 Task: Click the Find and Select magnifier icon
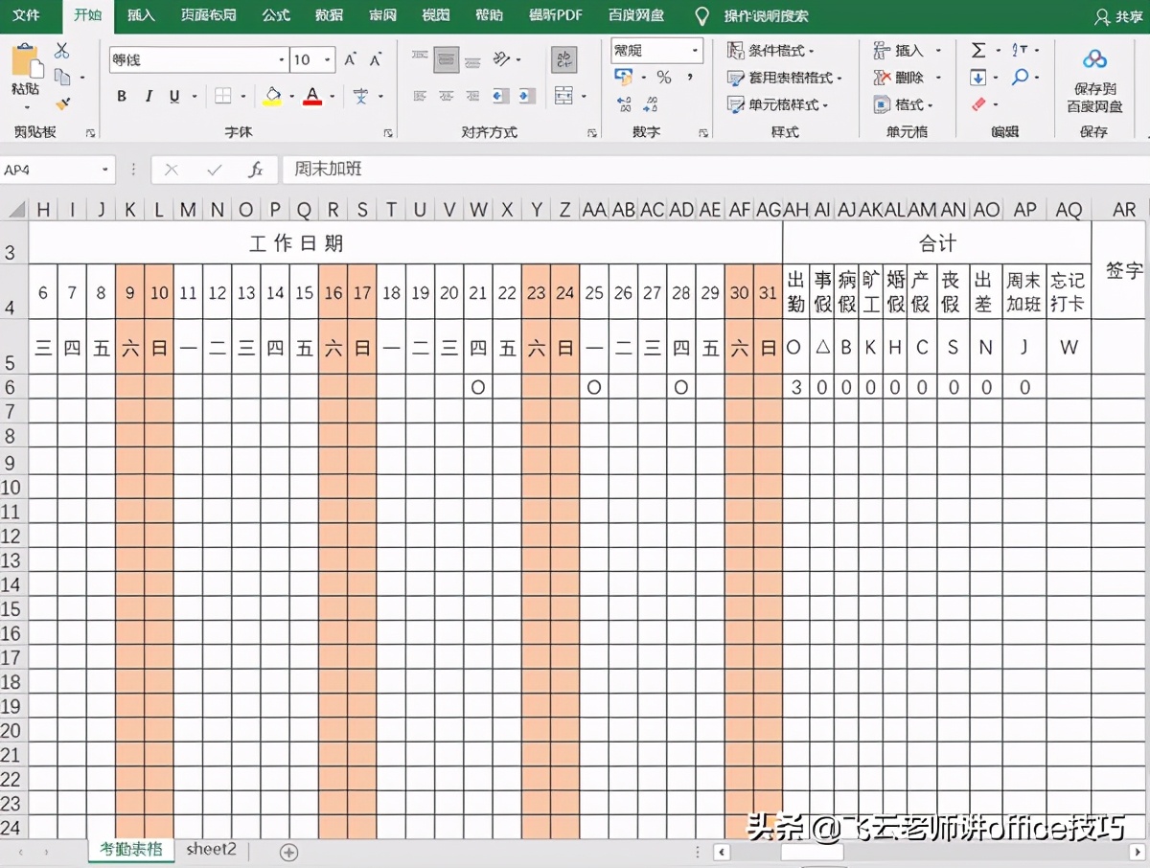point(1020,78)
